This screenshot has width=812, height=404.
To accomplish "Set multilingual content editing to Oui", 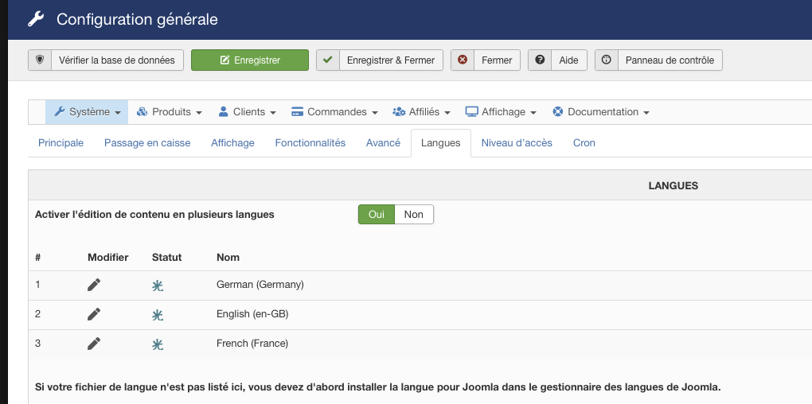I will point(377,215).
